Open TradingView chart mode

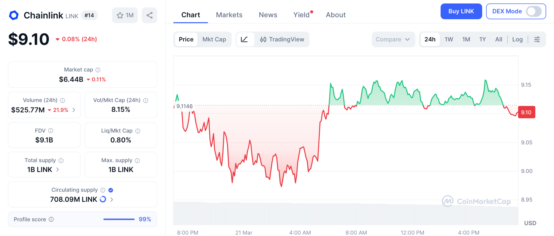click(282, 39)
